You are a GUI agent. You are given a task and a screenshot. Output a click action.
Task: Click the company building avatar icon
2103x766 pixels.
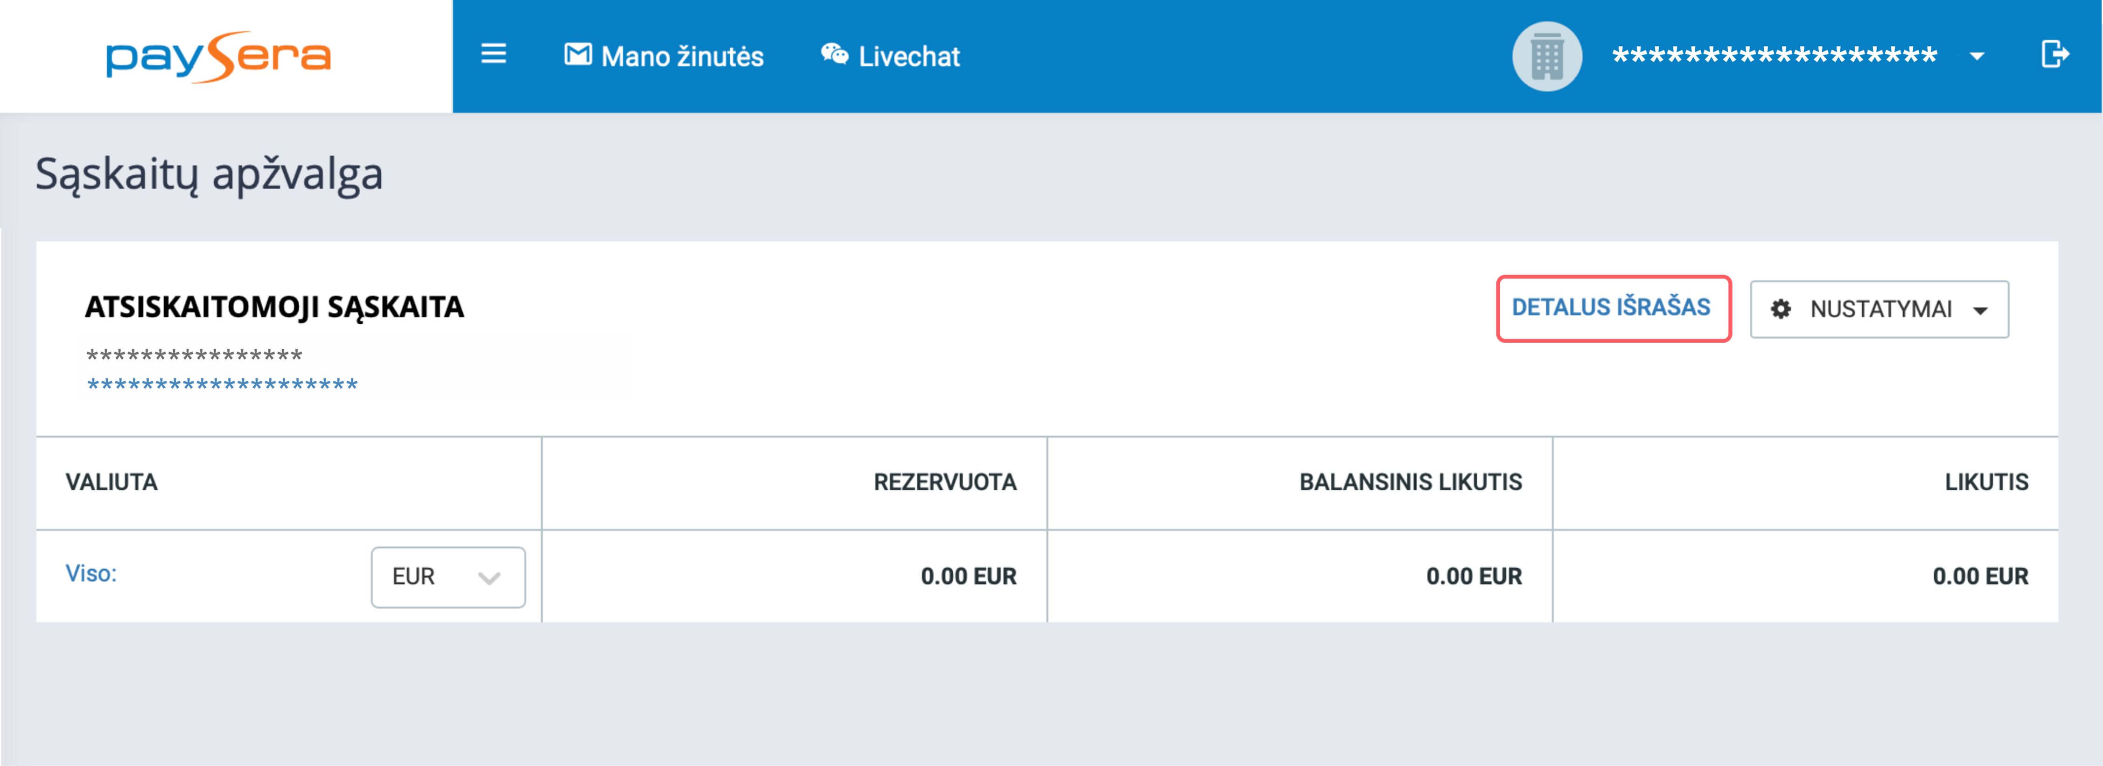click(x=1546, y=56)
